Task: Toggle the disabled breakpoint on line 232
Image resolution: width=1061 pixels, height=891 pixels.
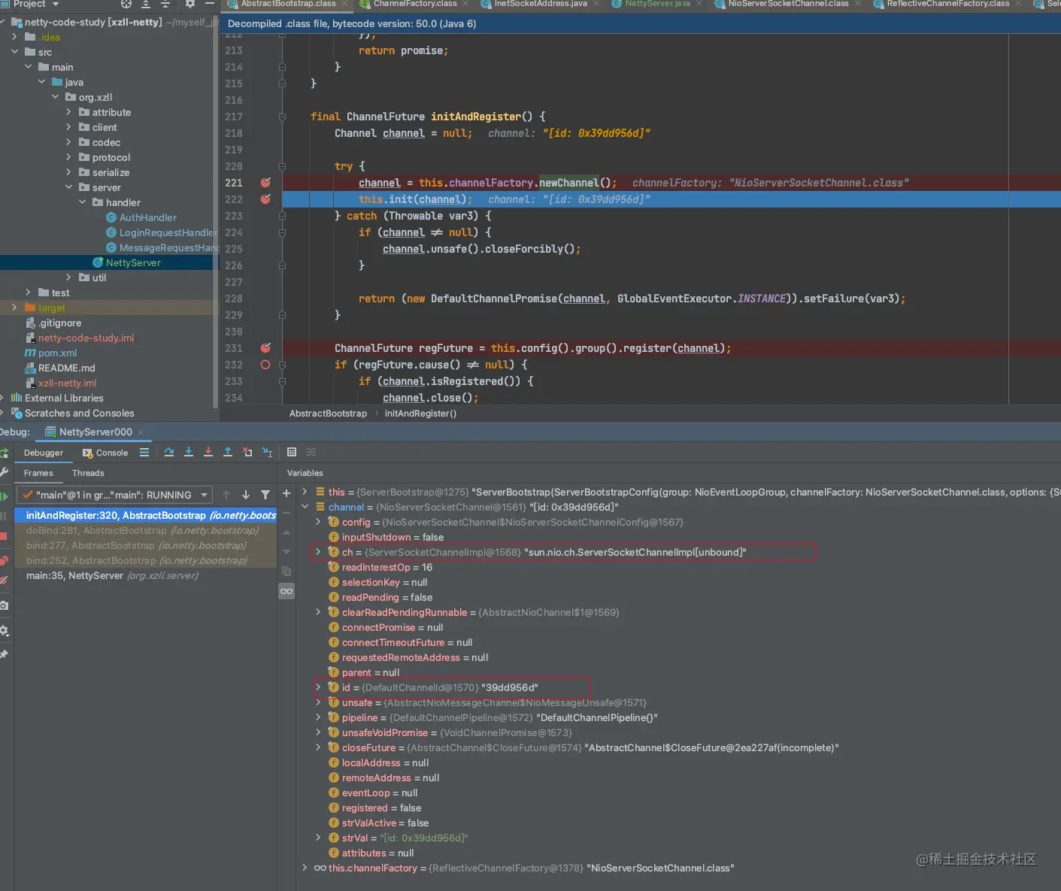Action: (x=265, y=365)
